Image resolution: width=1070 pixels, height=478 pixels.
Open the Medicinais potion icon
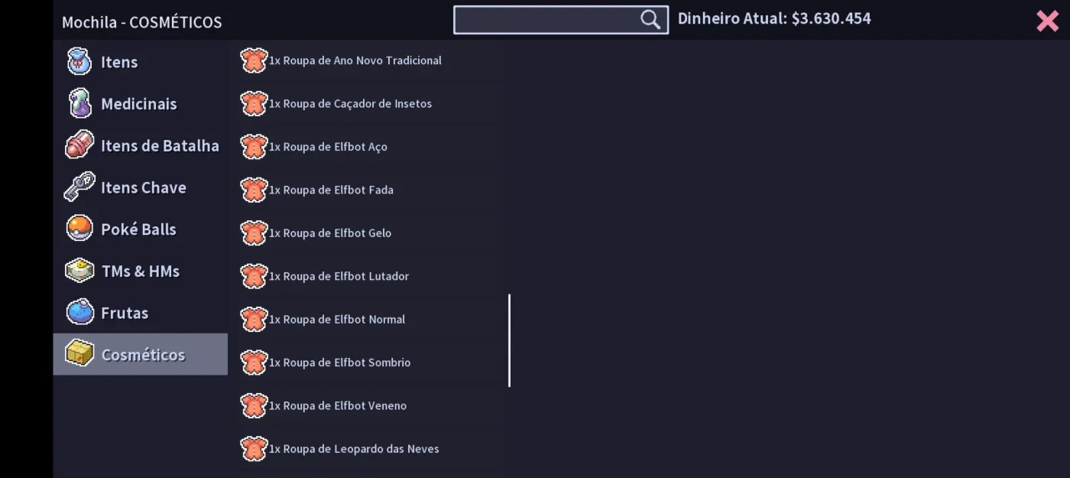(79, 103)
